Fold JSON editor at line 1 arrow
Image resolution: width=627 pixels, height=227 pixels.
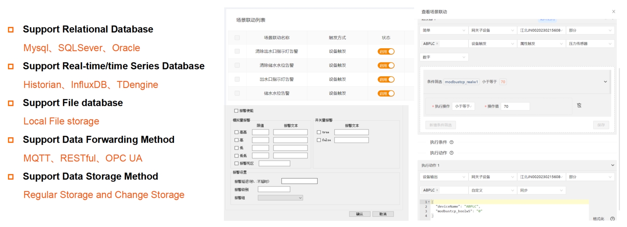tap(429, 202)
